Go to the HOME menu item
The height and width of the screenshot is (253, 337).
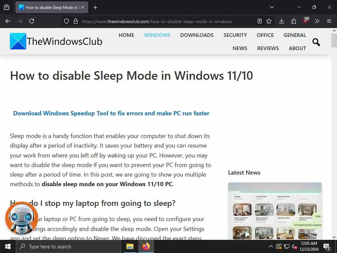(126, 35)
